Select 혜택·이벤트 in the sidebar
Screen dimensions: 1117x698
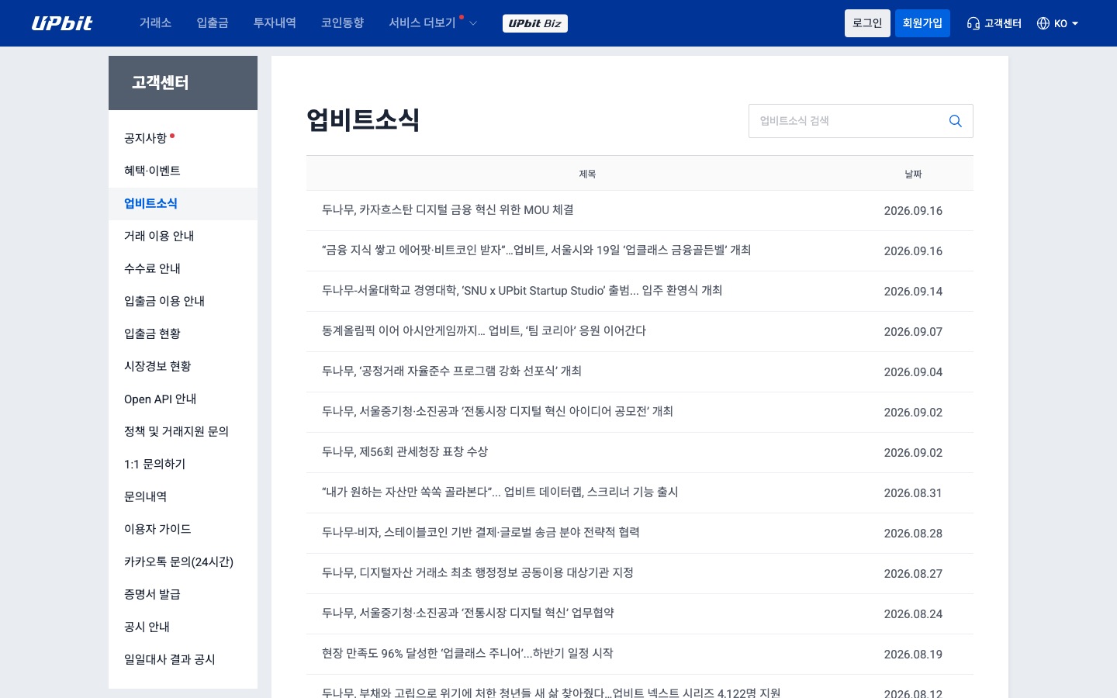click(x=183, y=171)
